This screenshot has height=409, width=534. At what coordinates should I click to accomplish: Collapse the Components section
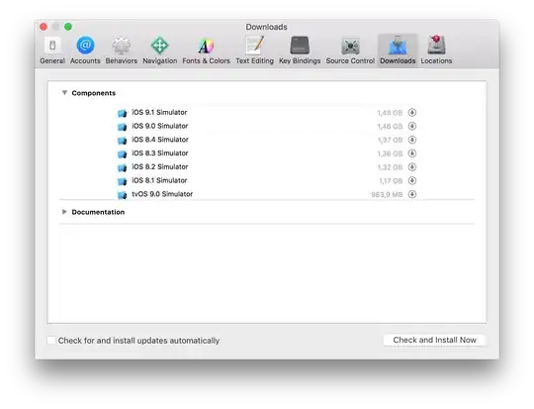click(64, 92)
